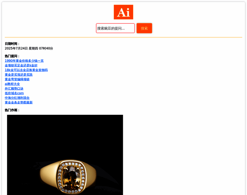Open the gold ring artwork image
247x195 pixels.
65,155
